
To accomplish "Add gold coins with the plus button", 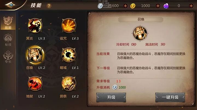I will pyautogui.click(x=158, y=6).
